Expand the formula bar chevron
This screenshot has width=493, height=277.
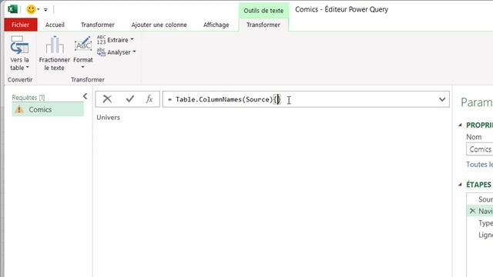coord(442,99)
